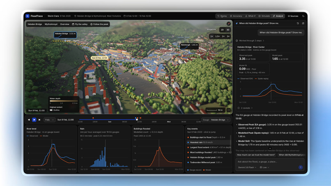331x186 pixels.
Task: Jump to Largest flood extent event
Action: click(209, 147)
